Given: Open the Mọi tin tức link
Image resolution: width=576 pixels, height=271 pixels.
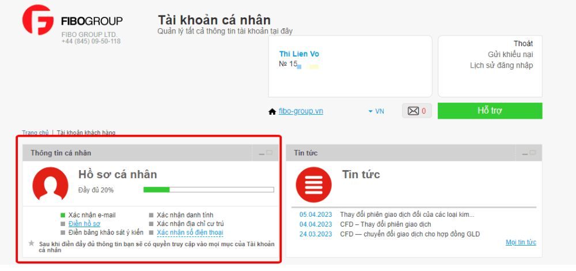Looking at the screenshot, I should (521, 242).
